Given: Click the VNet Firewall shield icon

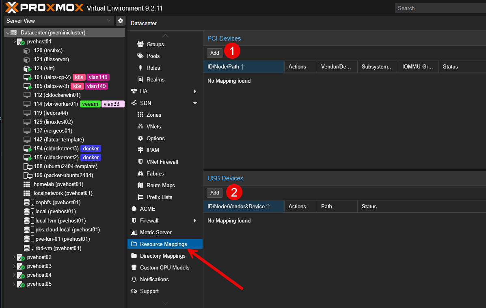Looking at the screenshot, I should [x=140, y=162].
